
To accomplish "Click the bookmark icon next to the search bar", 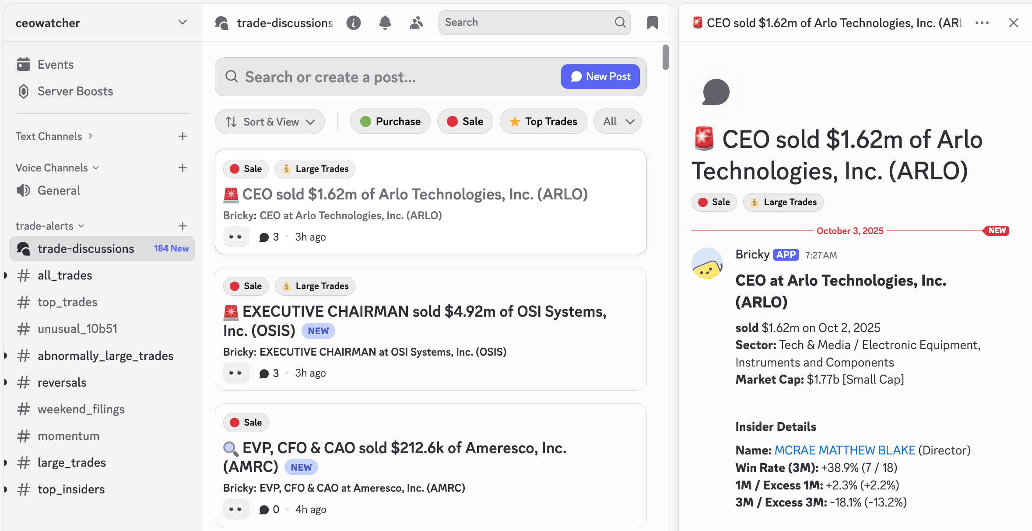I will click(652, 23).
